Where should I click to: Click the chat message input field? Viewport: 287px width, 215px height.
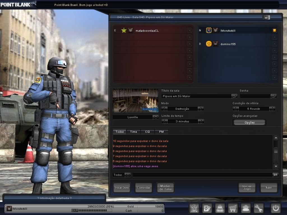pos(202,174)
